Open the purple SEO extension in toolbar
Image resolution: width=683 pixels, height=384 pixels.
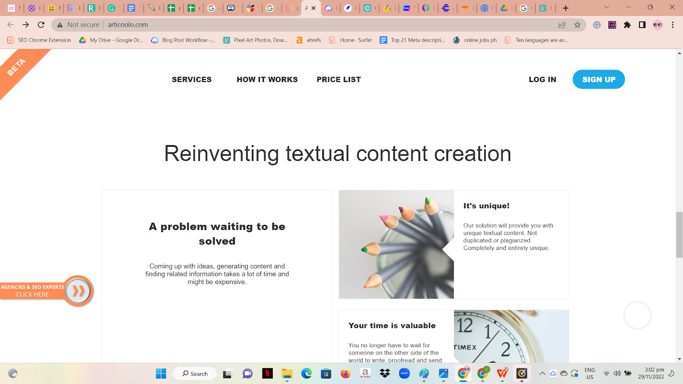612,25
